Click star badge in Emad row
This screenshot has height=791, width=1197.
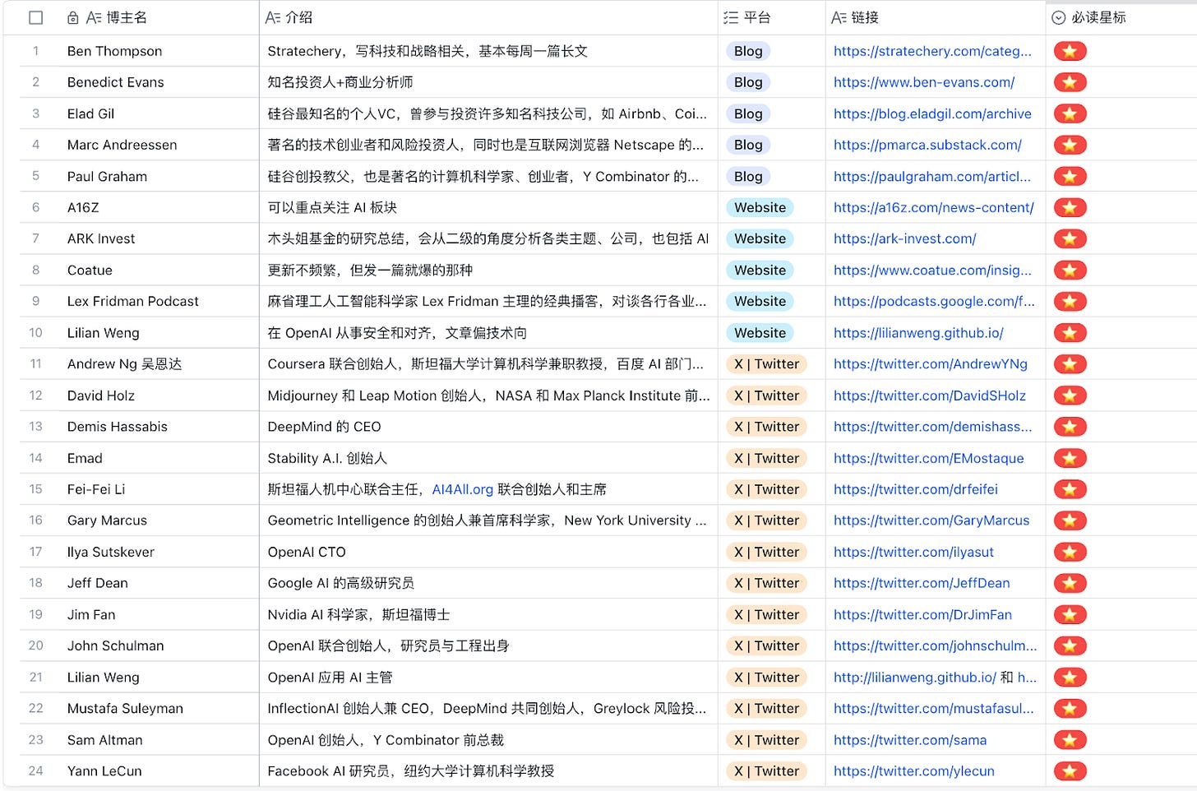click(x=1070, y=458)
